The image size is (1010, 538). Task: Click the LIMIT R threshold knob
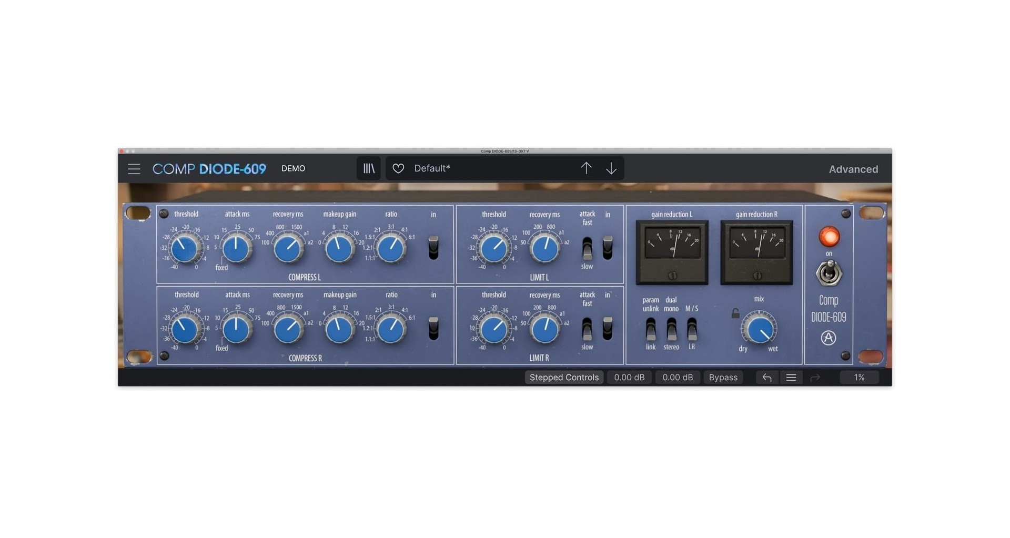click(493, 330)
